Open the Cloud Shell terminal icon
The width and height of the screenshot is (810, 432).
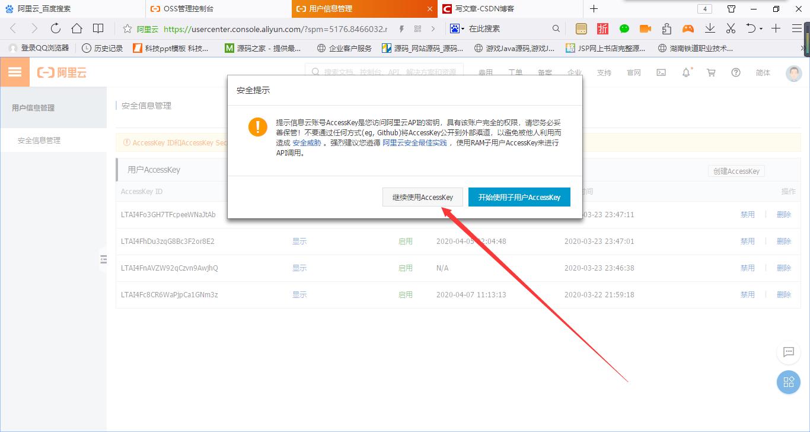(x=661, y=72)
